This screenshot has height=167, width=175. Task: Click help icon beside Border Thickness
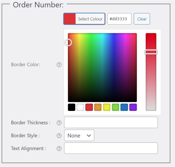click(x=59, y=123)
